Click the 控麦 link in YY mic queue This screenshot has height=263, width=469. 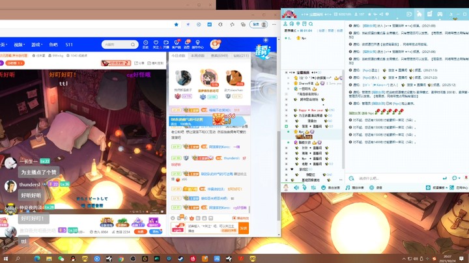point(330,31)
